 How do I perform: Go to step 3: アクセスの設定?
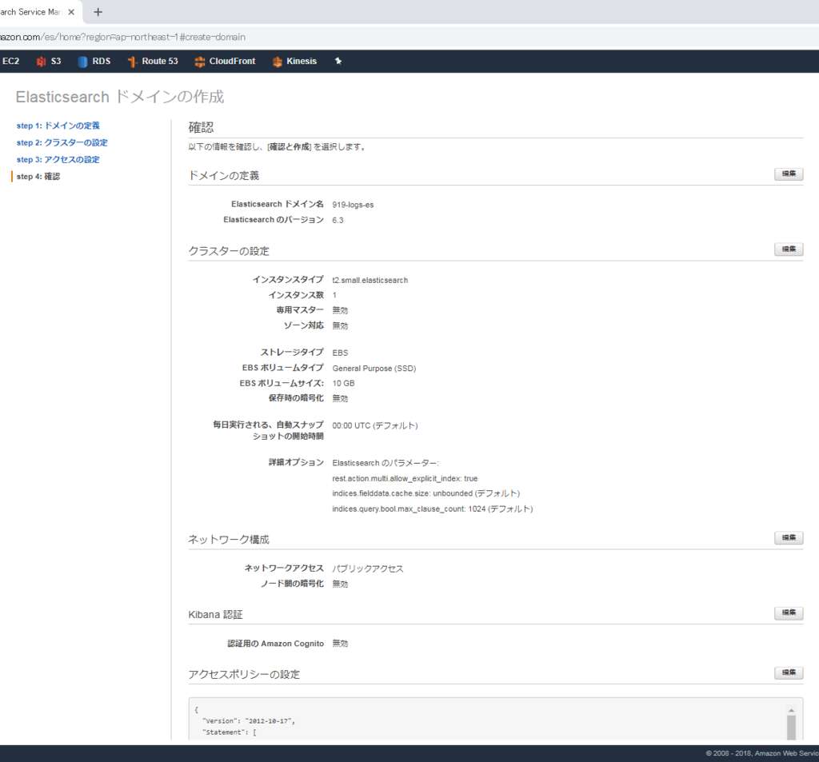point(58,160)
